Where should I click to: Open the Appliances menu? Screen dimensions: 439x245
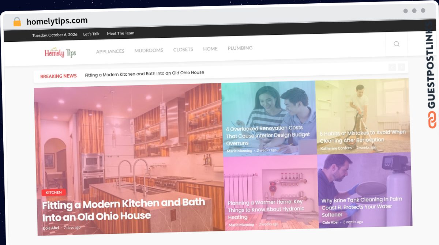pos(110,51)
